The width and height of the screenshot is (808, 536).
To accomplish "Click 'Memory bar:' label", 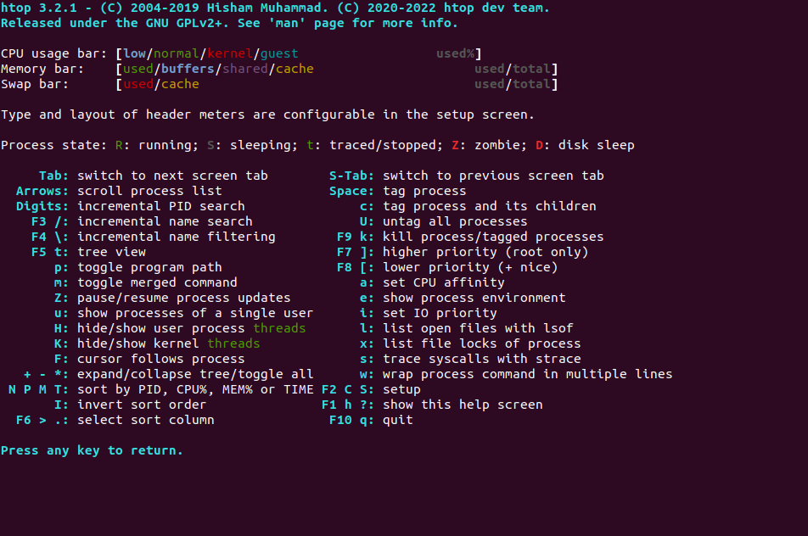I will [42, 69].
